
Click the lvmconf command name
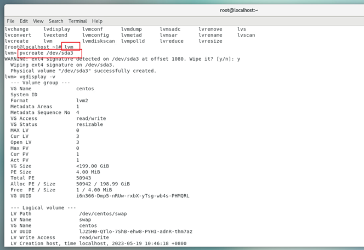(93, 29)
